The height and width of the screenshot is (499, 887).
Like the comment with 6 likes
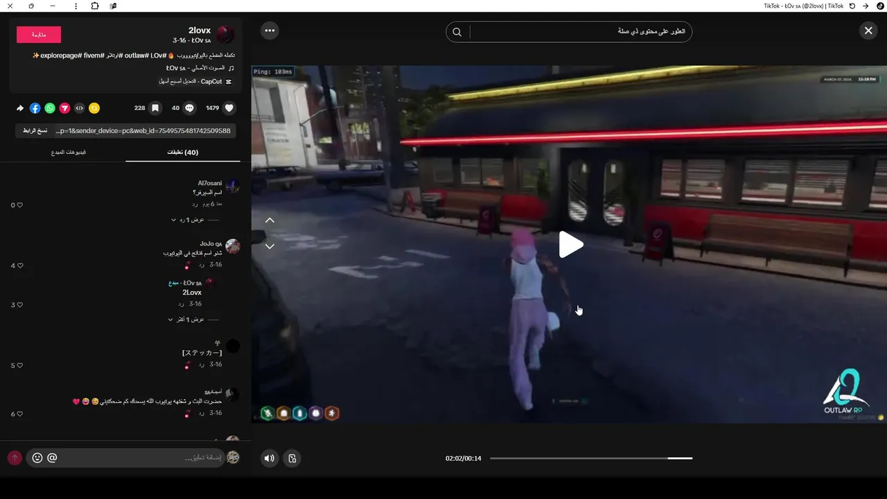click(19, 414)
